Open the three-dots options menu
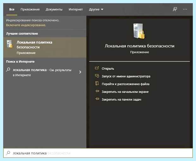196x161 pixels. point(185,9)
